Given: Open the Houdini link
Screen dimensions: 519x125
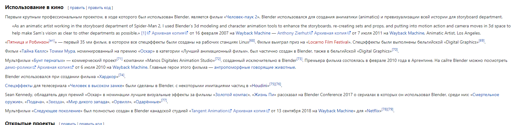Looking at the screenshot, I should [259, 86].
